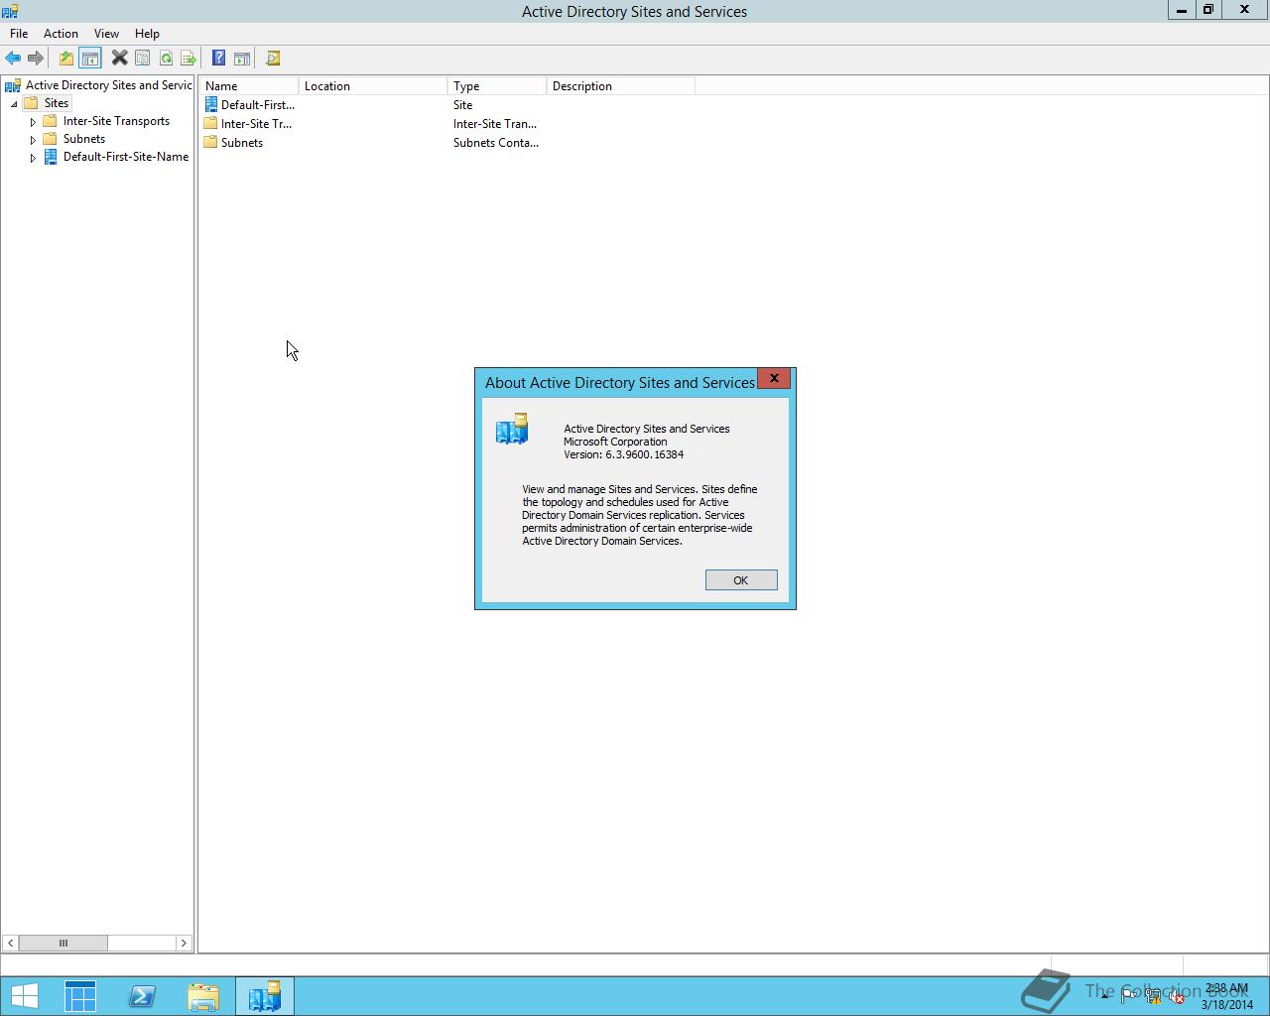Click Active Directory Sites taskbar icon
This screenshot has width=1270, height=1016.
(265, 996)
